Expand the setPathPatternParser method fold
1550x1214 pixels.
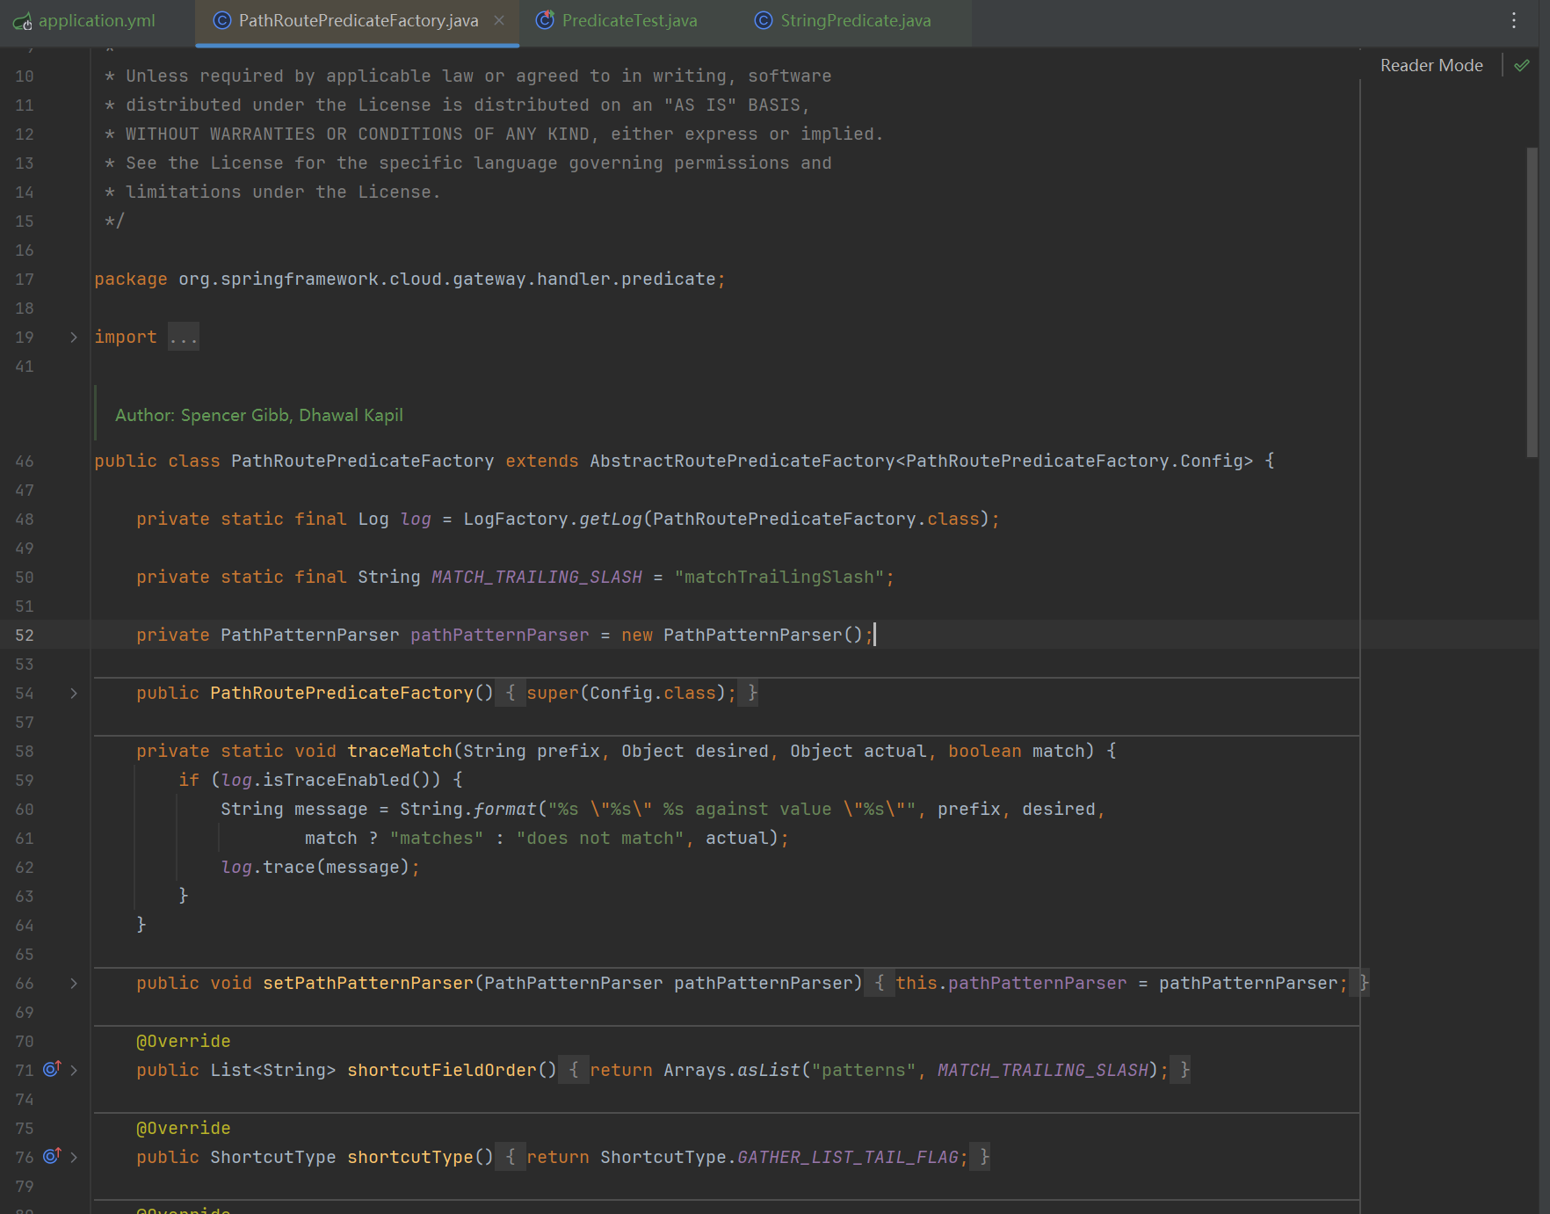click(74, 983)
